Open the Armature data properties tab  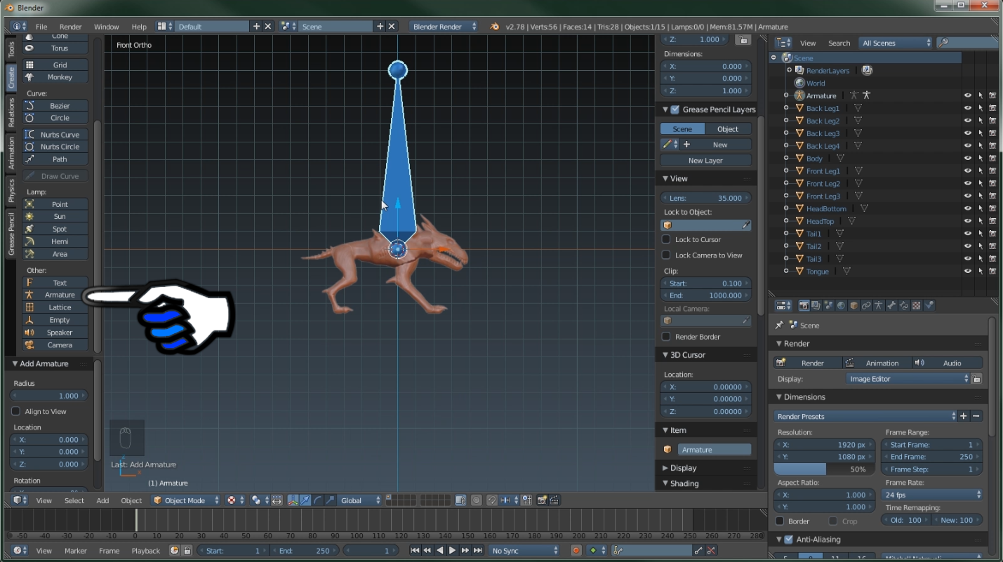[x=879, y=305]
